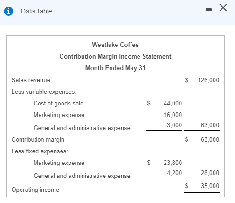235x203 pixels.
Task: Select the Cost of goods sold row
Action: pyautogui.click(x=108, y=103)
